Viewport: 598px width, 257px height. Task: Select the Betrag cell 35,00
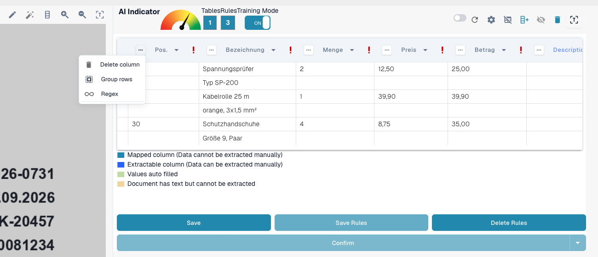point(487,124)
